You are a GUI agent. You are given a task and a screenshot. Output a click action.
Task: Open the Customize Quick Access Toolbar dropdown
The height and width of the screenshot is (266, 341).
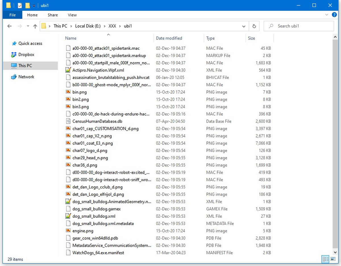(34, 6)
